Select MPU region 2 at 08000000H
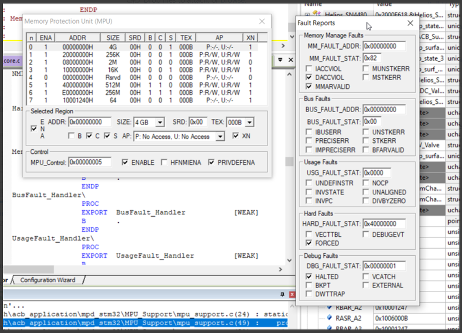The image size is (462, 333). pos(143,62)
